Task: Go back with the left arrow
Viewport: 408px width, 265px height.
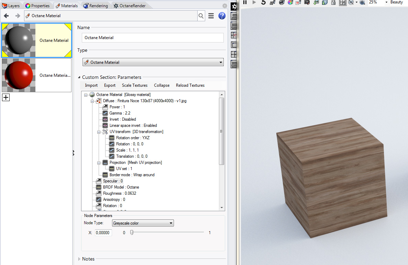Action: (6, 16)
